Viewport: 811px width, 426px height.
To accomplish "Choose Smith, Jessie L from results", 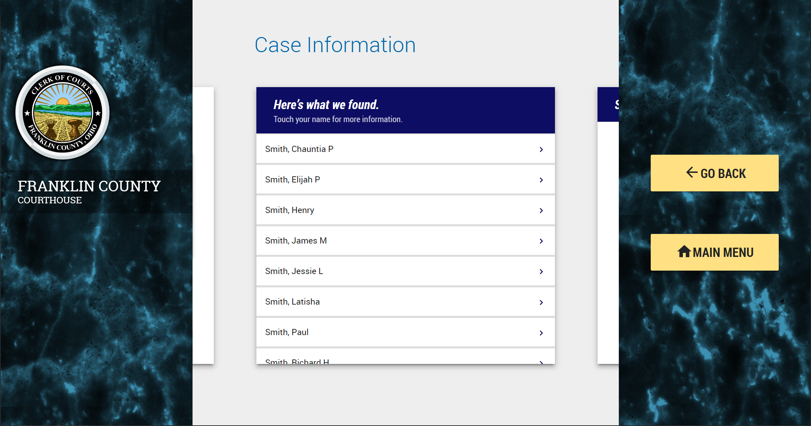I will click(x=294, y=271).
